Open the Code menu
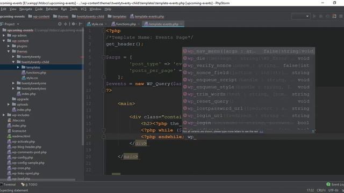The height and width of the screenshot is (193, 344). pos(39,9)
